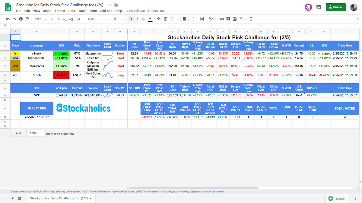This screenshot has width=362, height=203.
Task: Select the Paint format tool
Action: 27,19
